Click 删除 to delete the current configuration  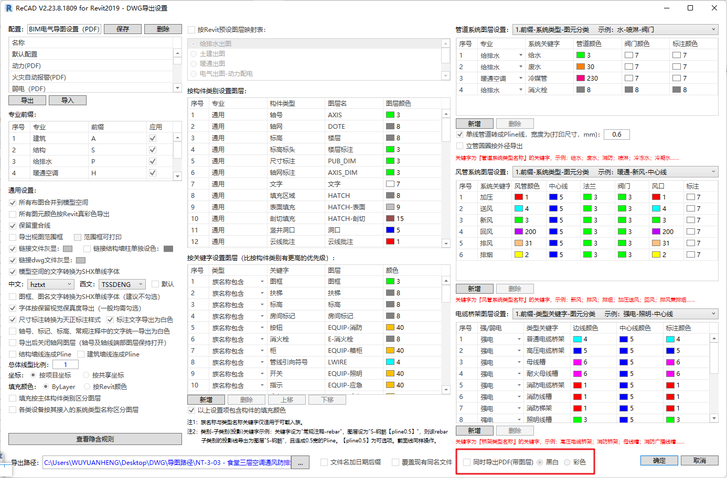[163, 29]
